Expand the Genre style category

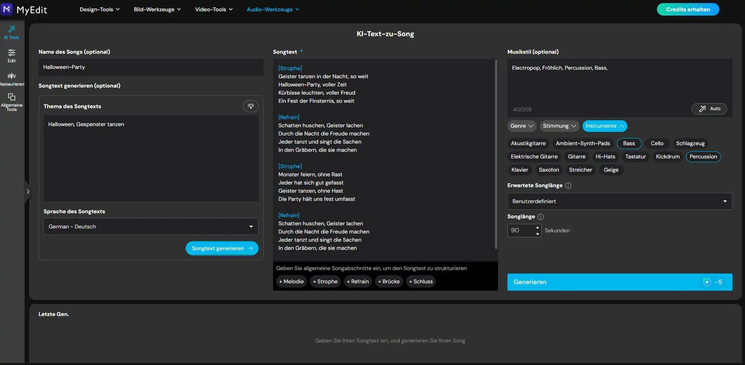pyautogui.click(x=521, y=126)
